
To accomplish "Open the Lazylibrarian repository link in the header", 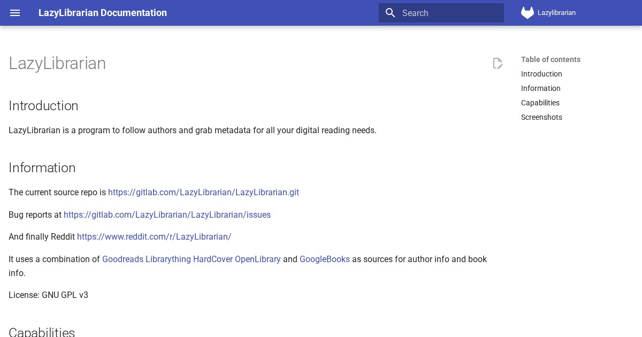I will click(x=549, y=13).
